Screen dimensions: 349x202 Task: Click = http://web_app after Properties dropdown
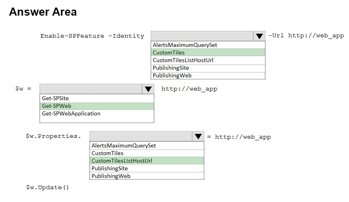[x=239, y=137]
